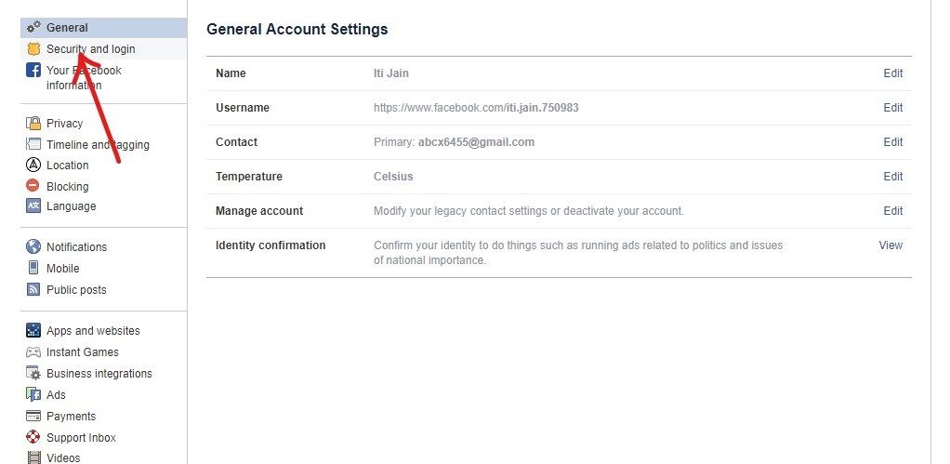Click the Manage account row label
This screenshot has height=464, width=950.
tap(259, 211)
